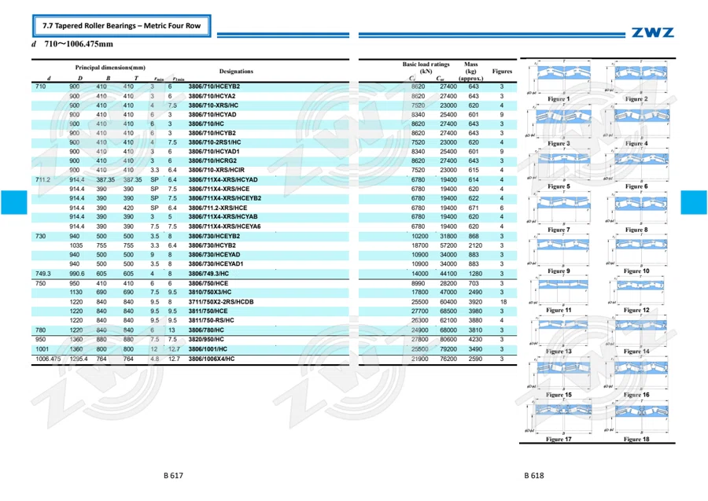The image size is (708, 501).
Task: Select the section title 7.7 Tapered Roller Bearings
Action: [x=121, y=26]
